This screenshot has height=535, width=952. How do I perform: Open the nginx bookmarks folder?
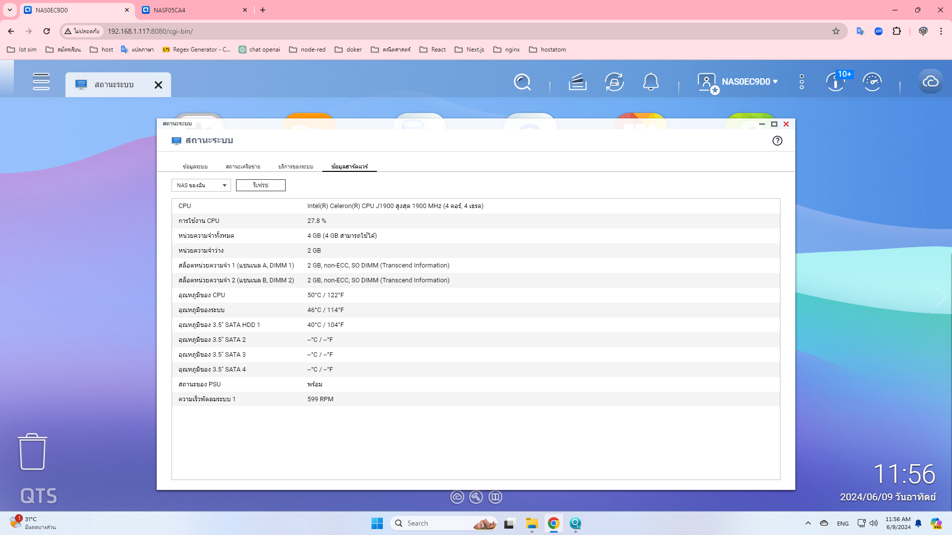(x=507, y=50)
